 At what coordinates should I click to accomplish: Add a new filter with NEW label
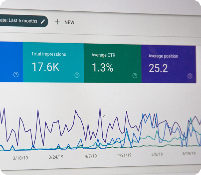pos(69,22)
